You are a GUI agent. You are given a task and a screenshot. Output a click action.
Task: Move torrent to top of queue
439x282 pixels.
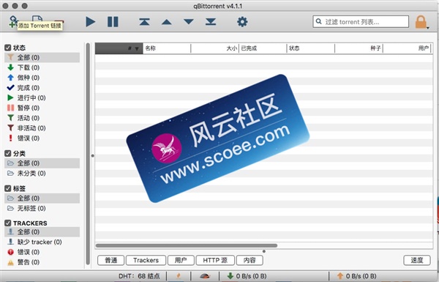pyautogui.click(x=144, y=22)
